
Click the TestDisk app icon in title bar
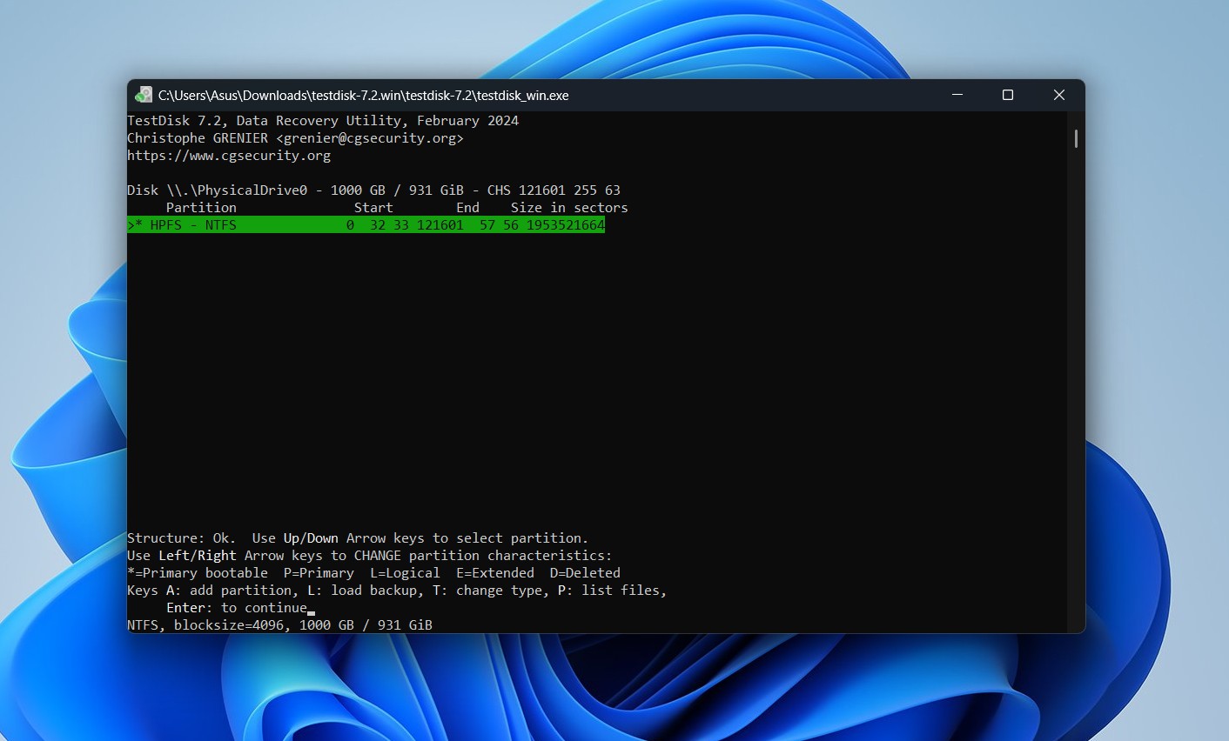(144, 95)
